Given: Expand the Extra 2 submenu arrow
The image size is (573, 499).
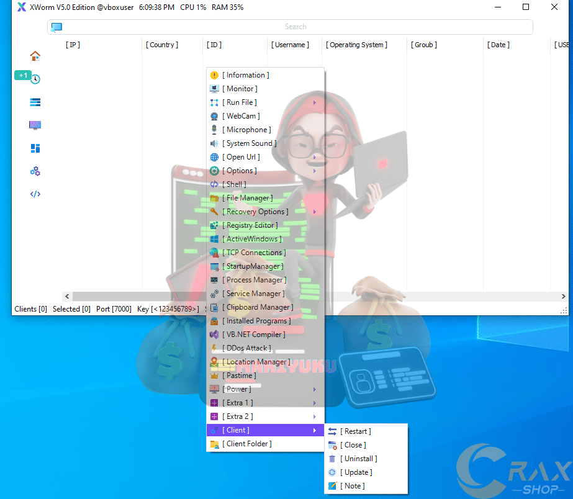Looking at the screenshot, I should [x=315, y=417].
